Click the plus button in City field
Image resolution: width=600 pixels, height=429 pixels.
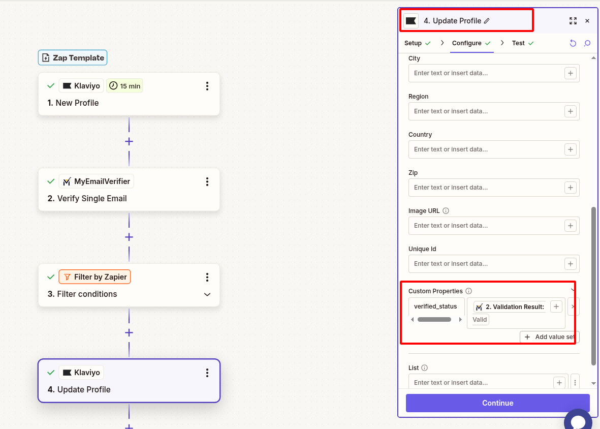coord(571,73)
